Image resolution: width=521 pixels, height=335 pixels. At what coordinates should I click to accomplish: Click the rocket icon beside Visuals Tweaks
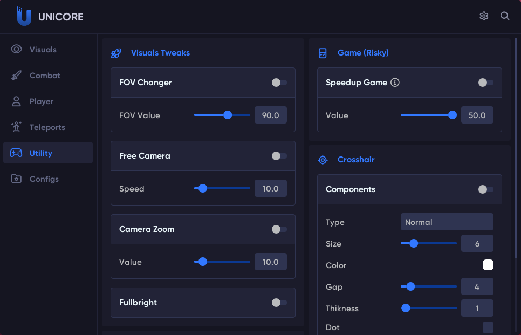[x=116, y=53]
